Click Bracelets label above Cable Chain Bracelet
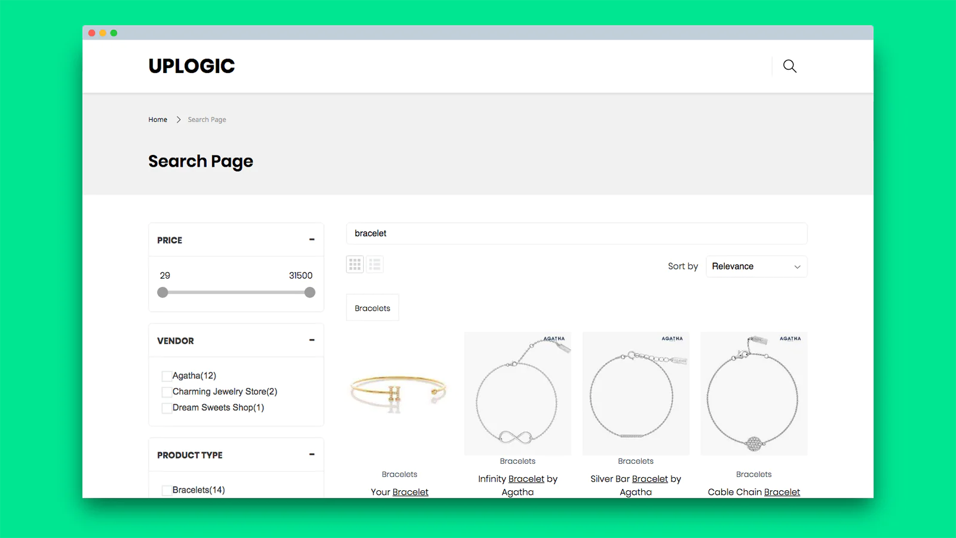Viewport: 956px width, 538px height. (754, 474)
